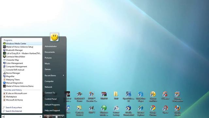This screenshot has height=118, width=209.
Task: Open Documents from Start menu
Action: [x=50, y=52]
